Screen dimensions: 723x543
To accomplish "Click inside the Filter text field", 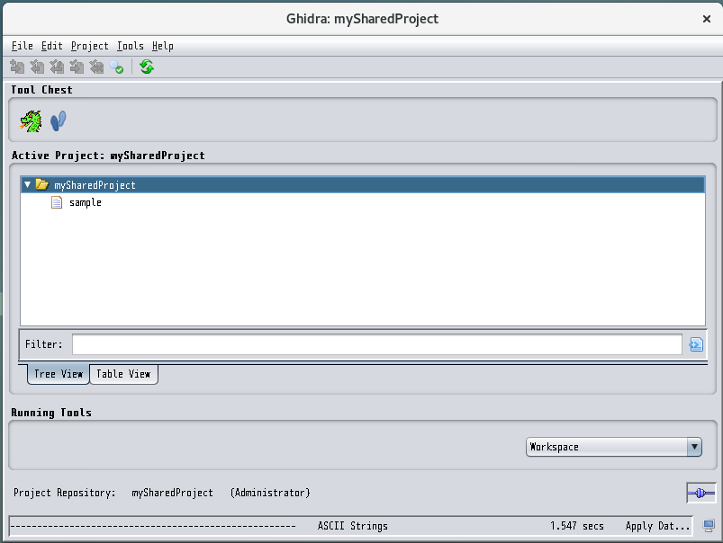I will [x=376, y=344].
